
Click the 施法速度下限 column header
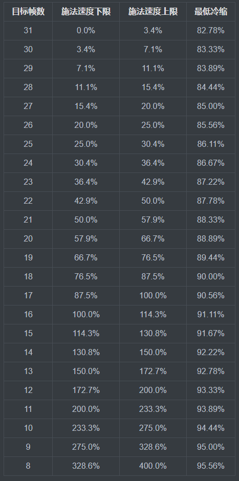(86, 12)
